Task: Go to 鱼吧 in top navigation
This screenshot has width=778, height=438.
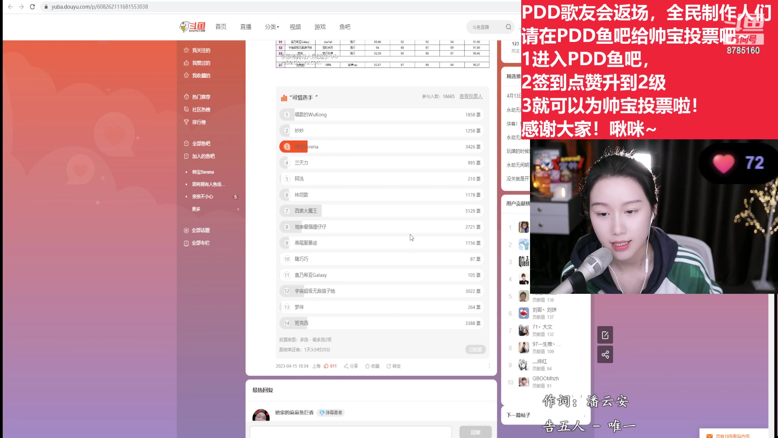Action: click(345, 27)
